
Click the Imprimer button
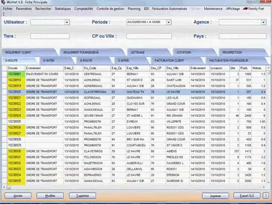coord(216,196)
